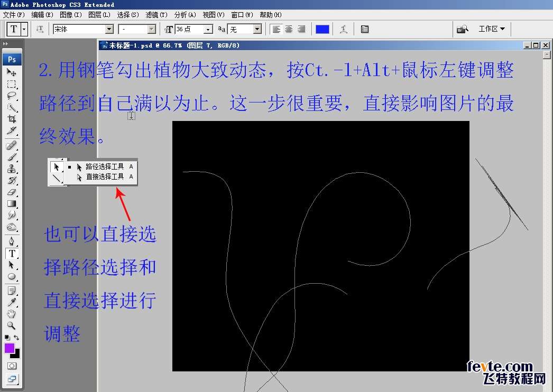The image size is (553, 392).
Task: Click the black background color swatch
Action: 17,355
